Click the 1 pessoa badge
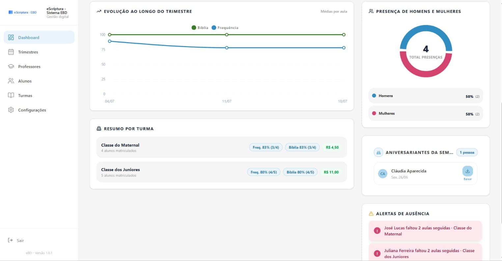 (x=467, y=152)
